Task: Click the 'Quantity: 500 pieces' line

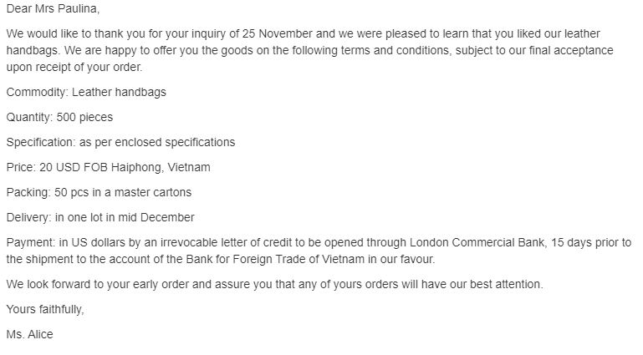Action: coord(59,117)
